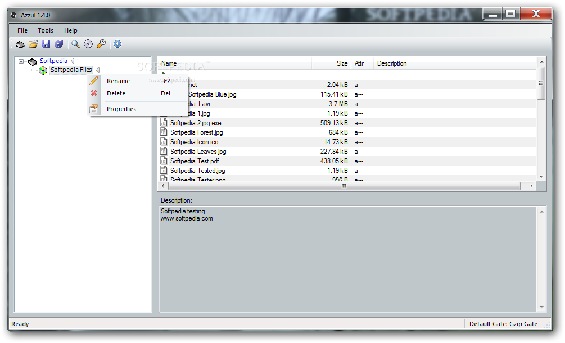Maximize the Azzul window

(510, 14)
